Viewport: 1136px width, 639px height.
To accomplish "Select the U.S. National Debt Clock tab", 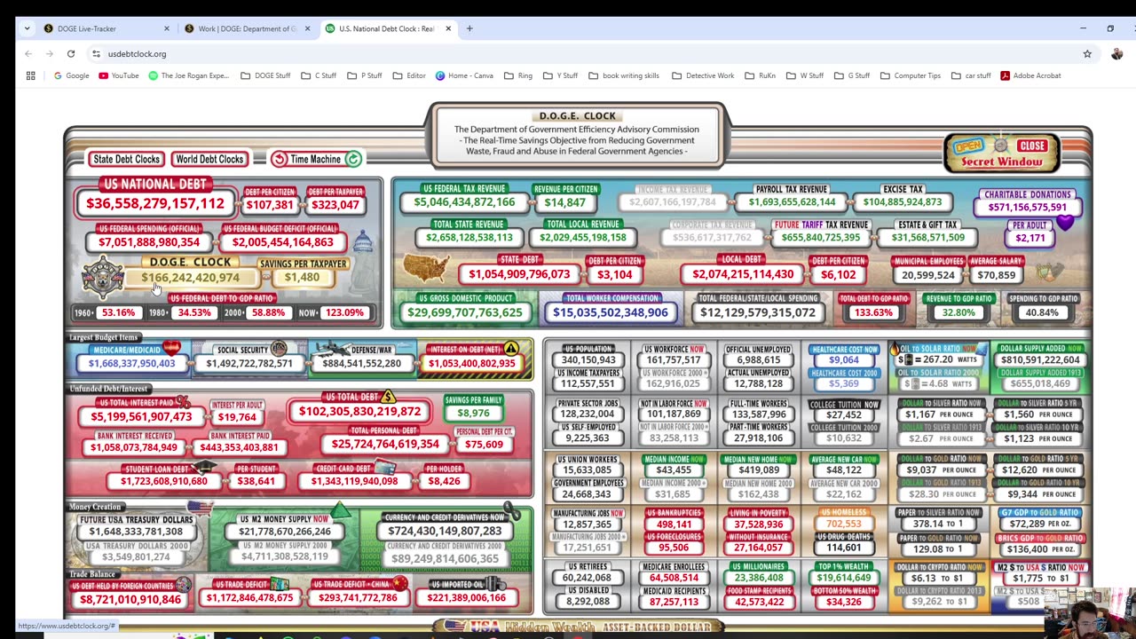I will click(x=388, y=28).
